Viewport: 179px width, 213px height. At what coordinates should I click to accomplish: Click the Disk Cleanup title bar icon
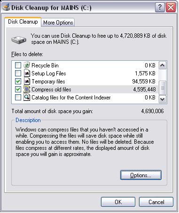[6, 7]
